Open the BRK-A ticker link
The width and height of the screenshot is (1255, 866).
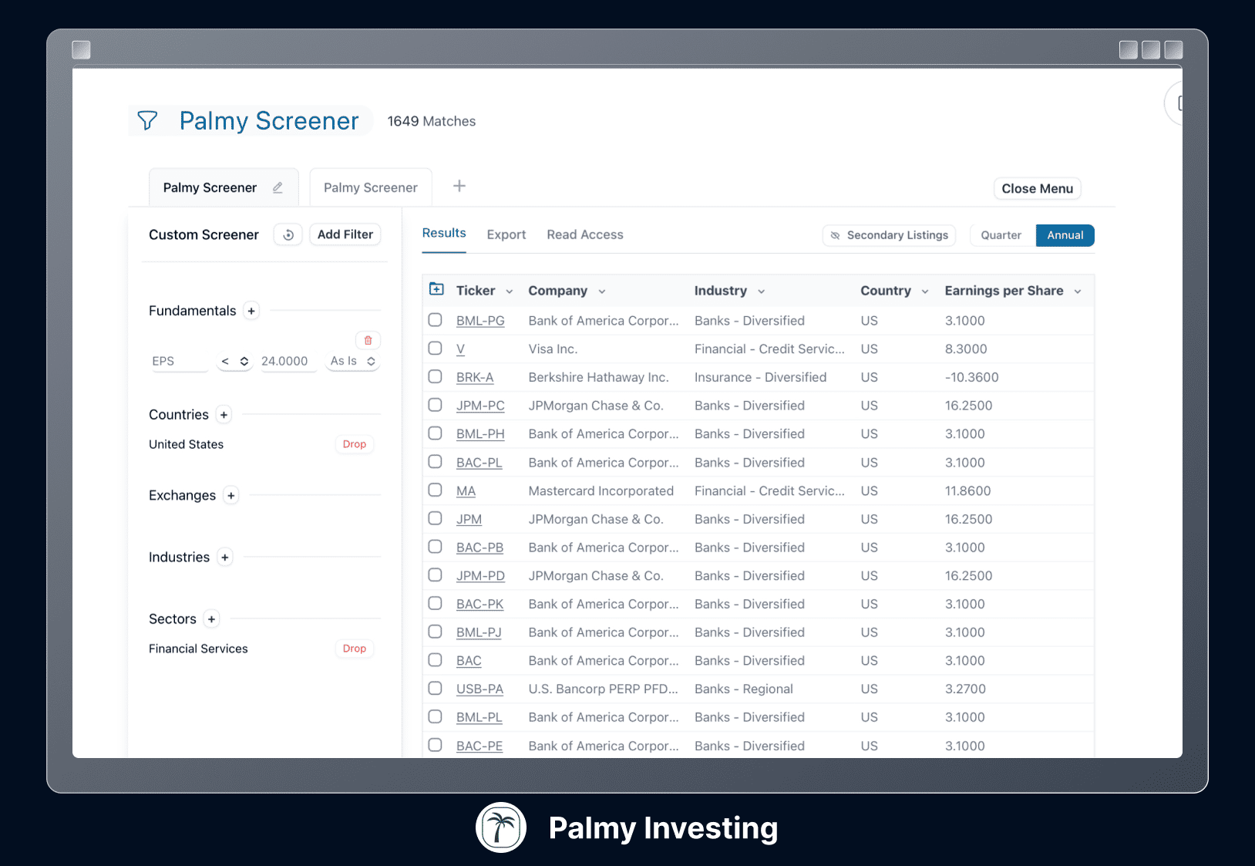[475, 377]
